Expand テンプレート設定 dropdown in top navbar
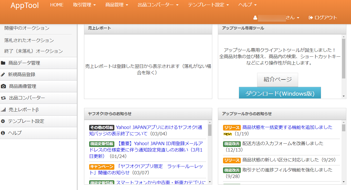351x190 pixels. tap(208, 5)
